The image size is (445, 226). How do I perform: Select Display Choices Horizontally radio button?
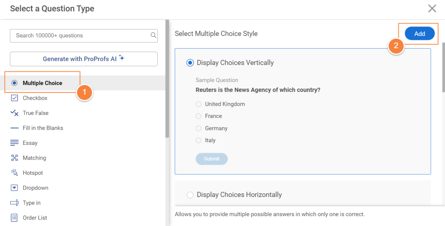pyautogui.click(x=190, y=195)
